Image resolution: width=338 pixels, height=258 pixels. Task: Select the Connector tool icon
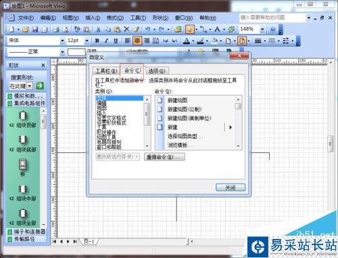pyautogui.click(x=203, y=29)
